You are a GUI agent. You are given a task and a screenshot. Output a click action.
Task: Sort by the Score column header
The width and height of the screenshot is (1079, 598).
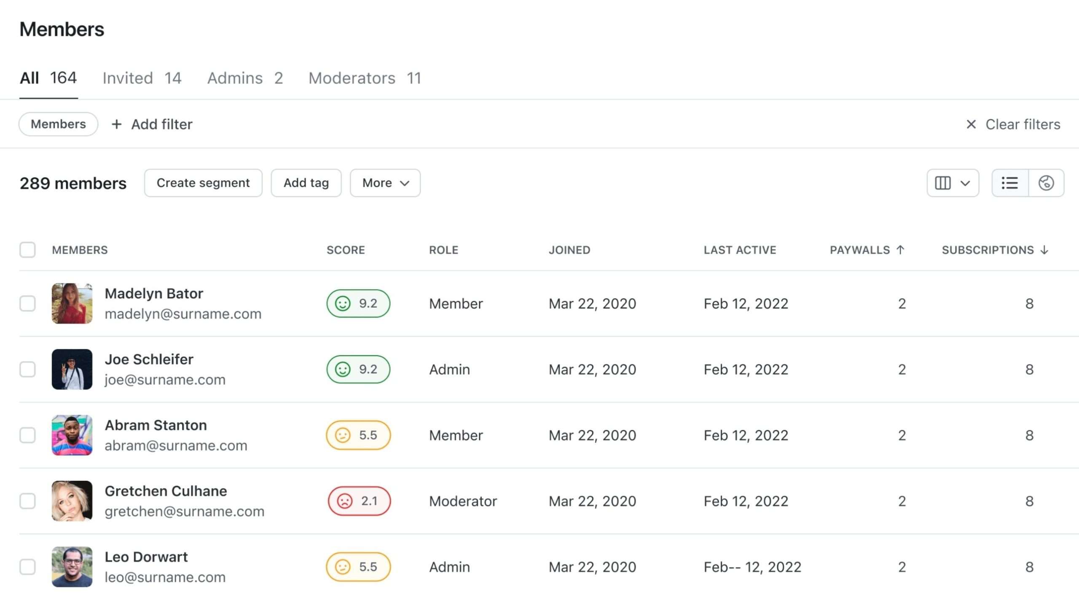[x=346, y=250]
